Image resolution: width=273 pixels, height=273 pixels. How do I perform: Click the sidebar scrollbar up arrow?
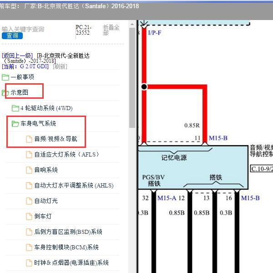point(132,24)
